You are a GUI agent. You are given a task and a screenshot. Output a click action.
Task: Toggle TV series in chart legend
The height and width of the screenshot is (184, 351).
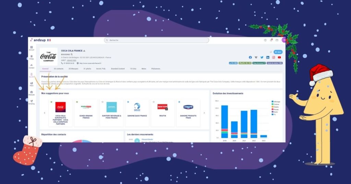click(274, 115)
